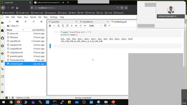Open the property inspector gears sidebar icon

pos(2,69)
